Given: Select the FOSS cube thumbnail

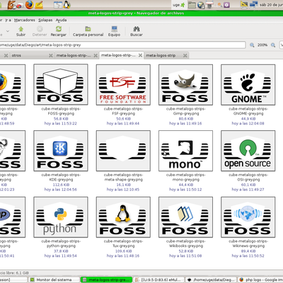Looking at the screenshot, I should [x=61, y=84].
